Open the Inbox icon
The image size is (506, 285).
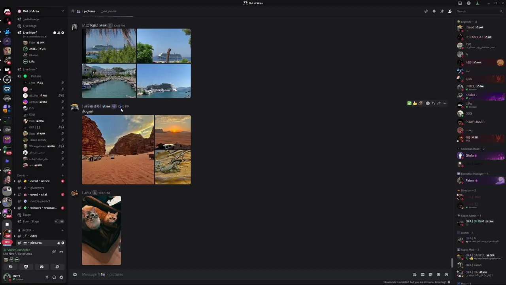click(460, 3)
